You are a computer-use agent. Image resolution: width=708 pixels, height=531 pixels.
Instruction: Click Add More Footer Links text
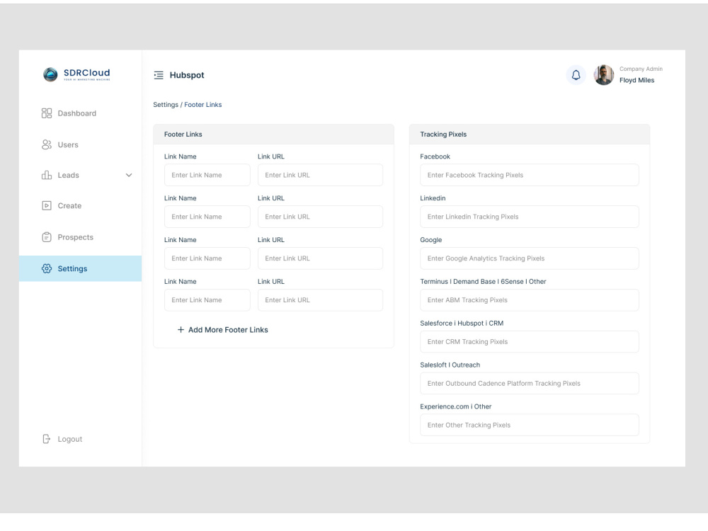[x=228, y=330]
